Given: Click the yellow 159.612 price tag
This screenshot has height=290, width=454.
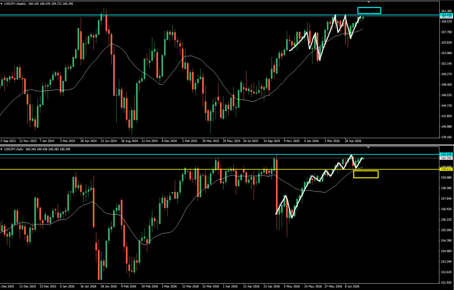Looking at the screenshot, I should 446,169.
